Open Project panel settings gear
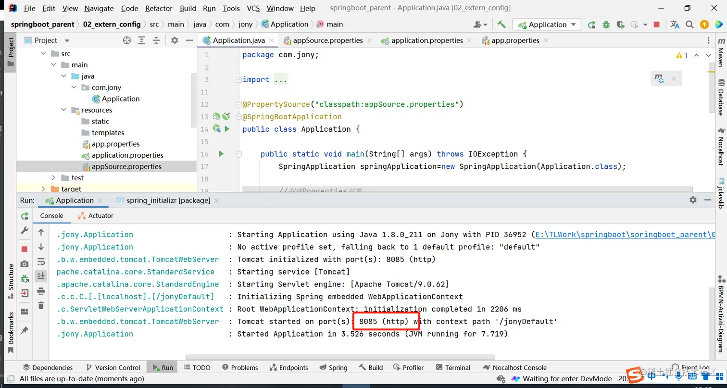 click(x=175, y=40)
